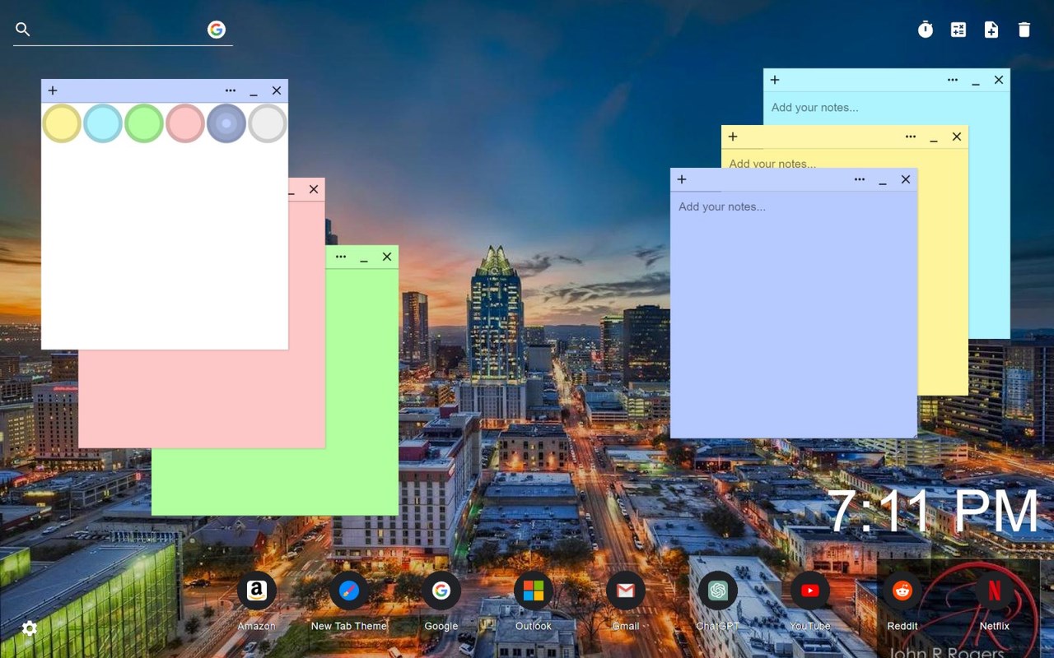1054x658 pixels.
Task: Add a new sticky note
Action: click(x=991, y=30)
